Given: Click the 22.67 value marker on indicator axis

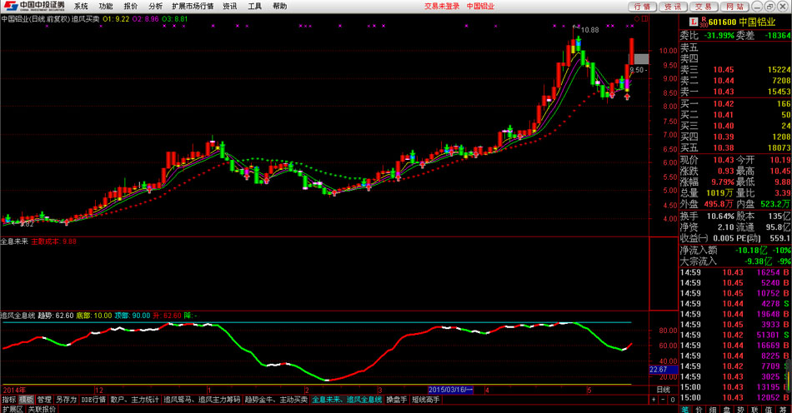Looking at the screenshot, I should pos(664,370).
